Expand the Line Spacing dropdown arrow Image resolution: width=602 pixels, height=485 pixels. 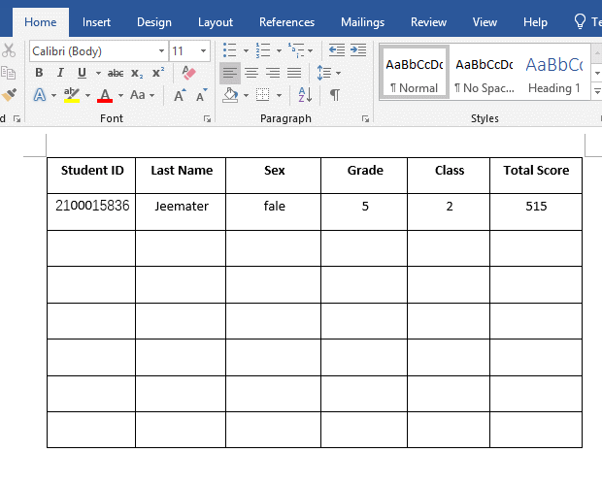[x=338, y=73]
